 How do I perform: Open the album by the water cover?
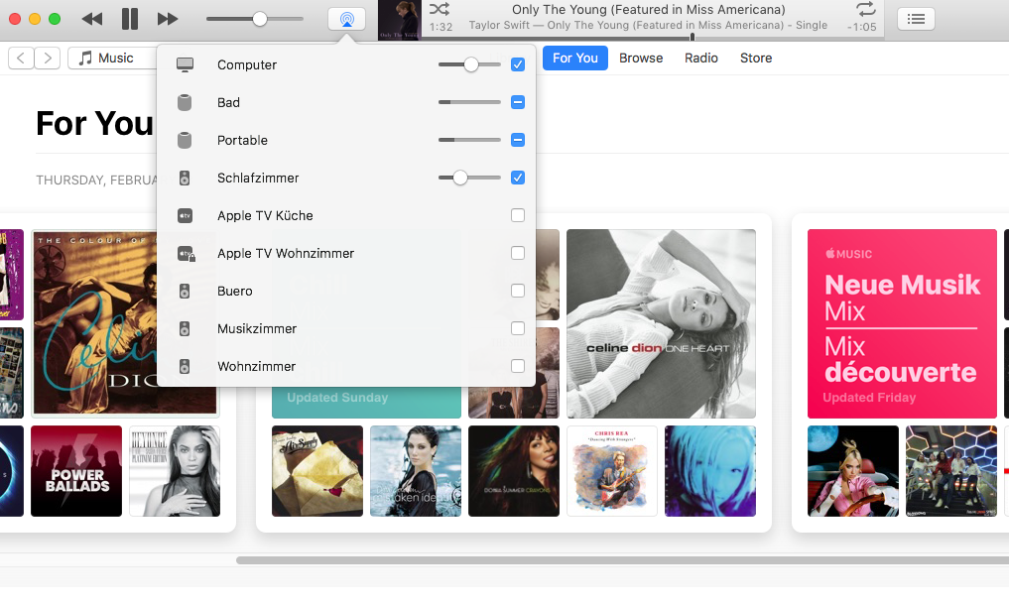[x=416, y=471]
